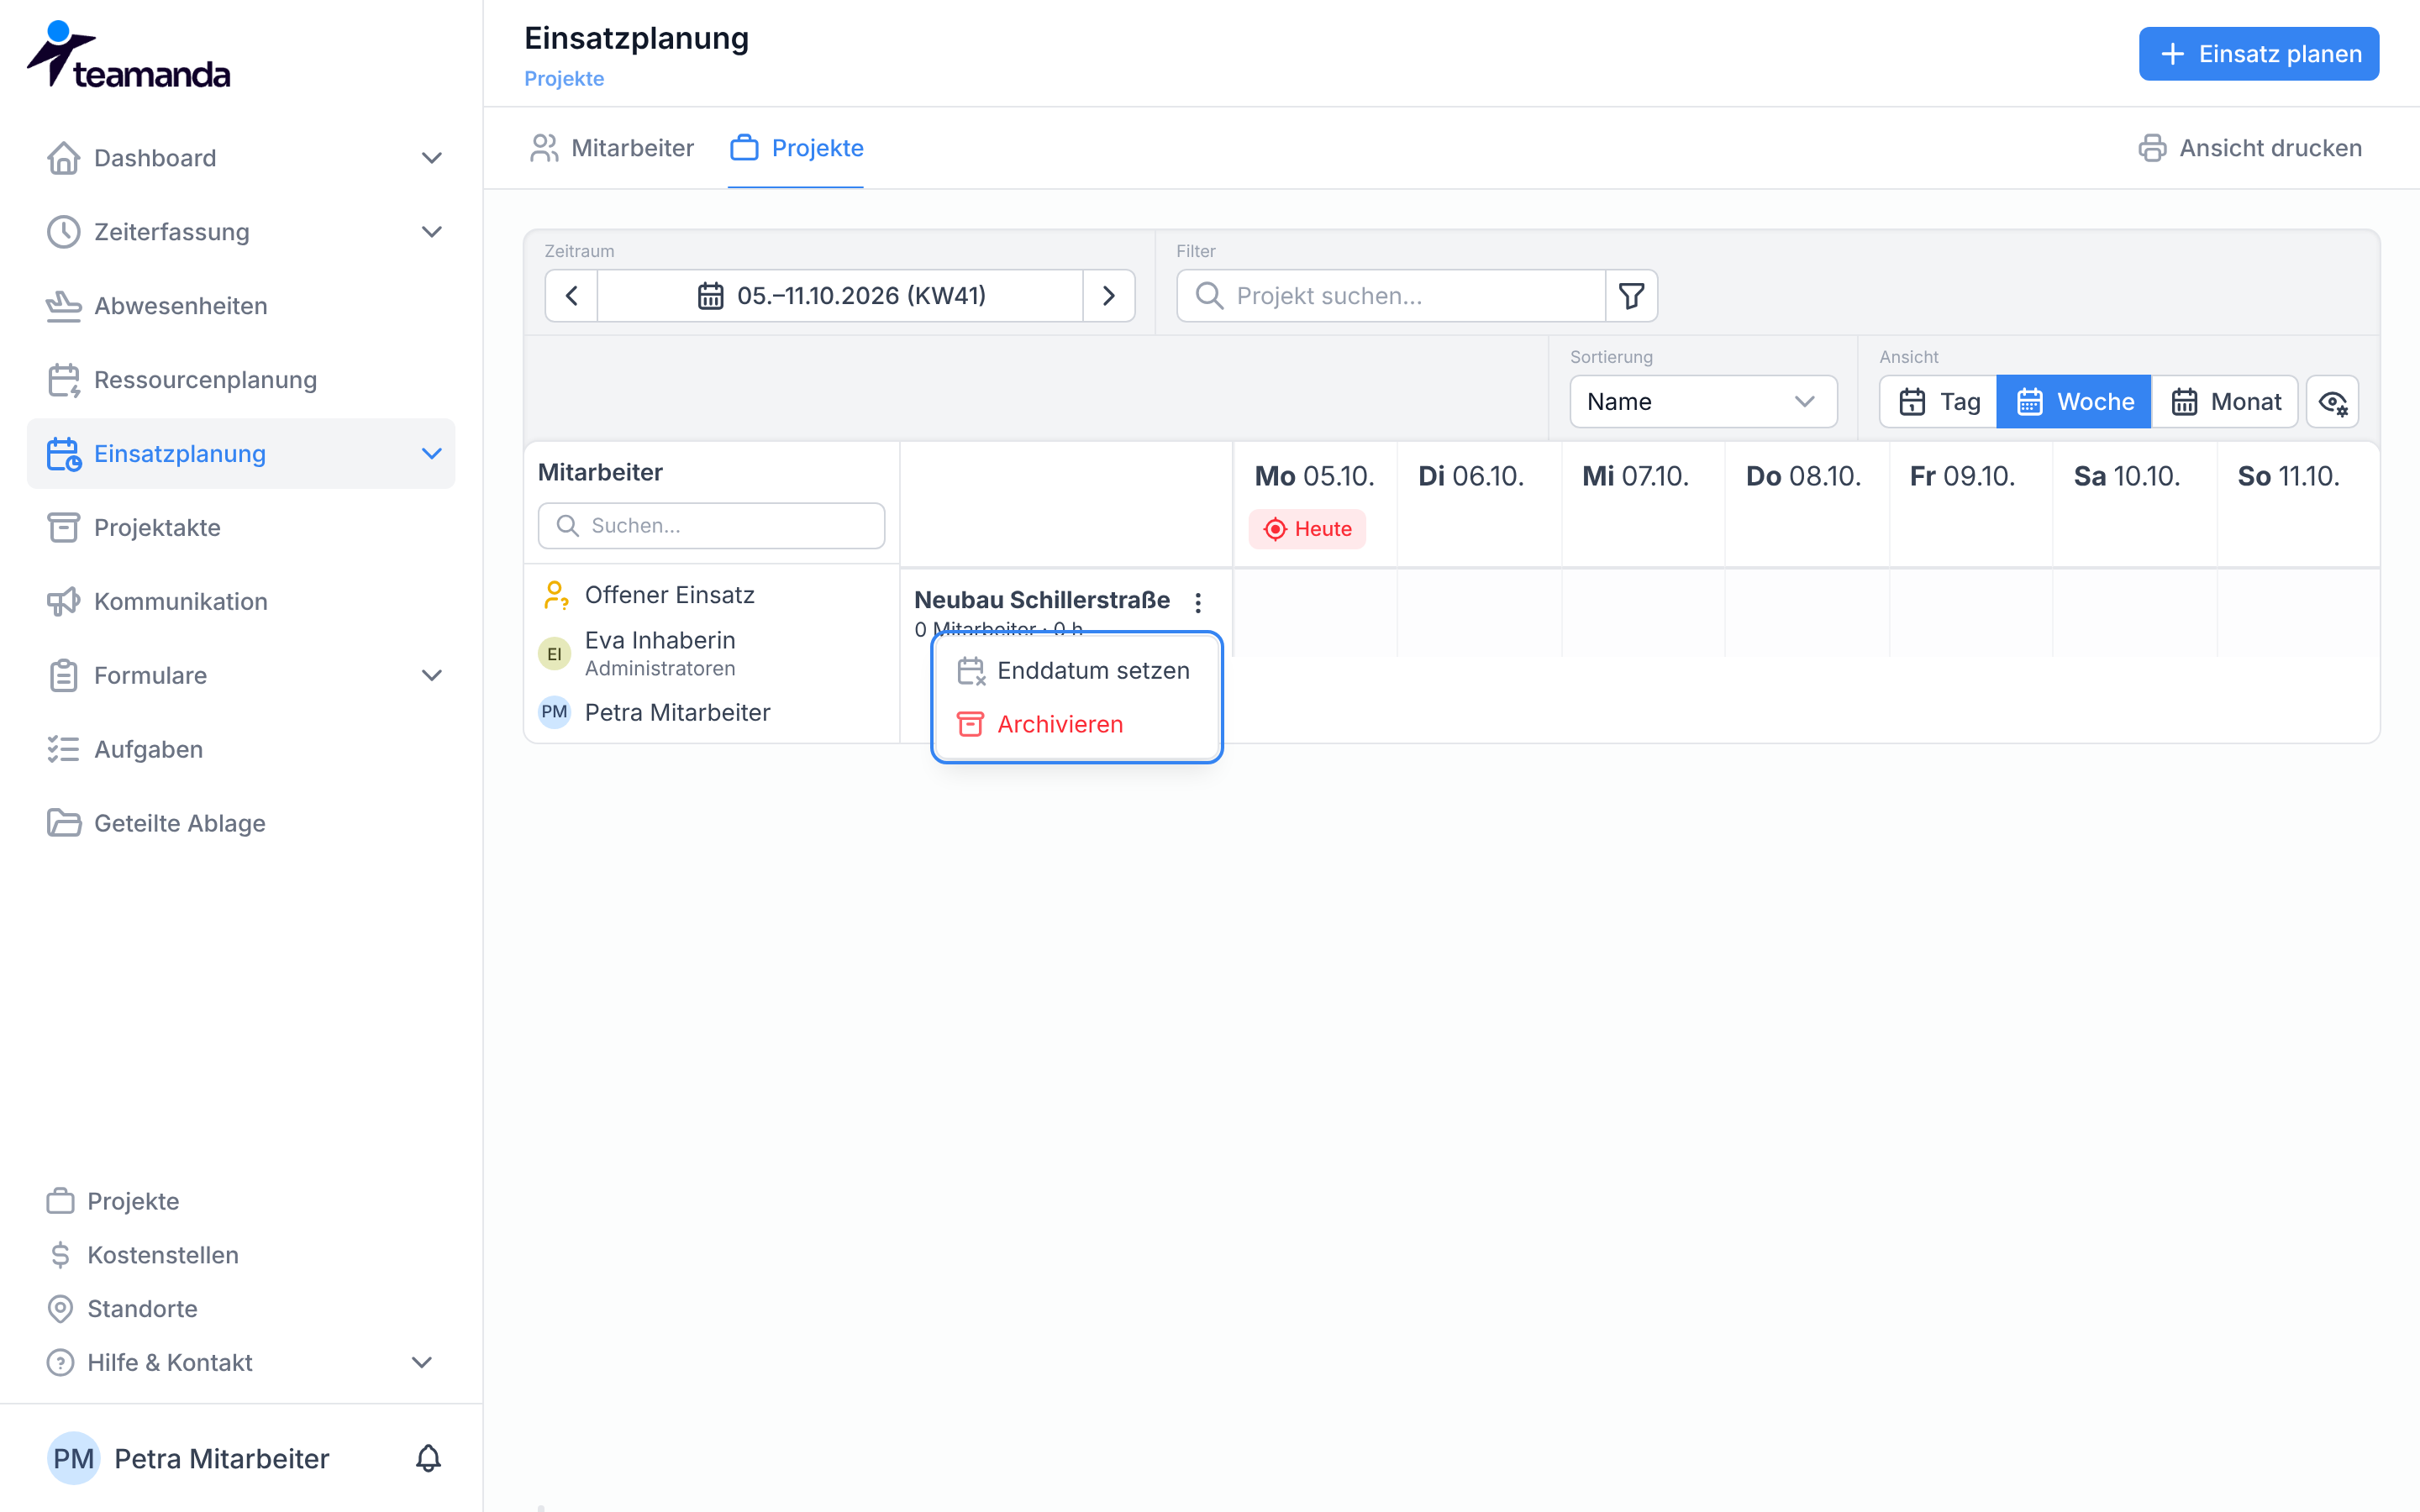Open the three-dot menu for Neubau Schillerstraße

click(x=1198, y=602)
